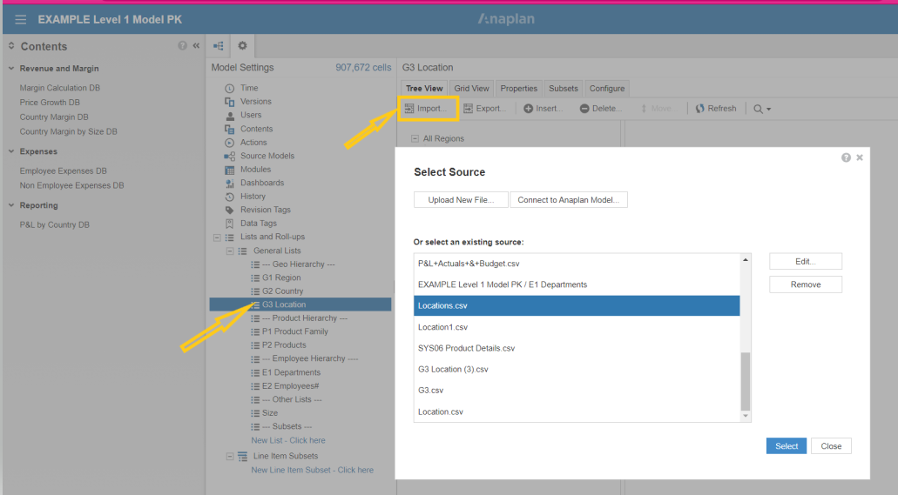Screen dimensions: 898x495
Task: Click the list icon beside G1 Region
Action: click(255, 278)
